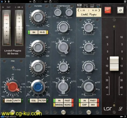Enable the gate INV button
This screenshot has height=118, width=127.
coord(93,105)
